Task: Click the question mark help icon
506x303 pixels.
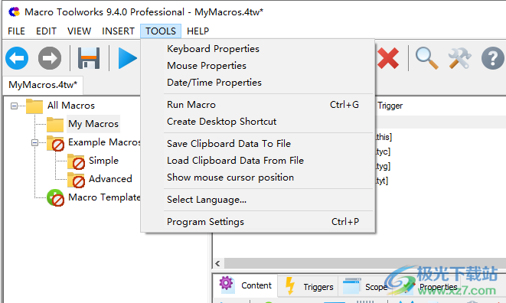Action: click(493, 58)
